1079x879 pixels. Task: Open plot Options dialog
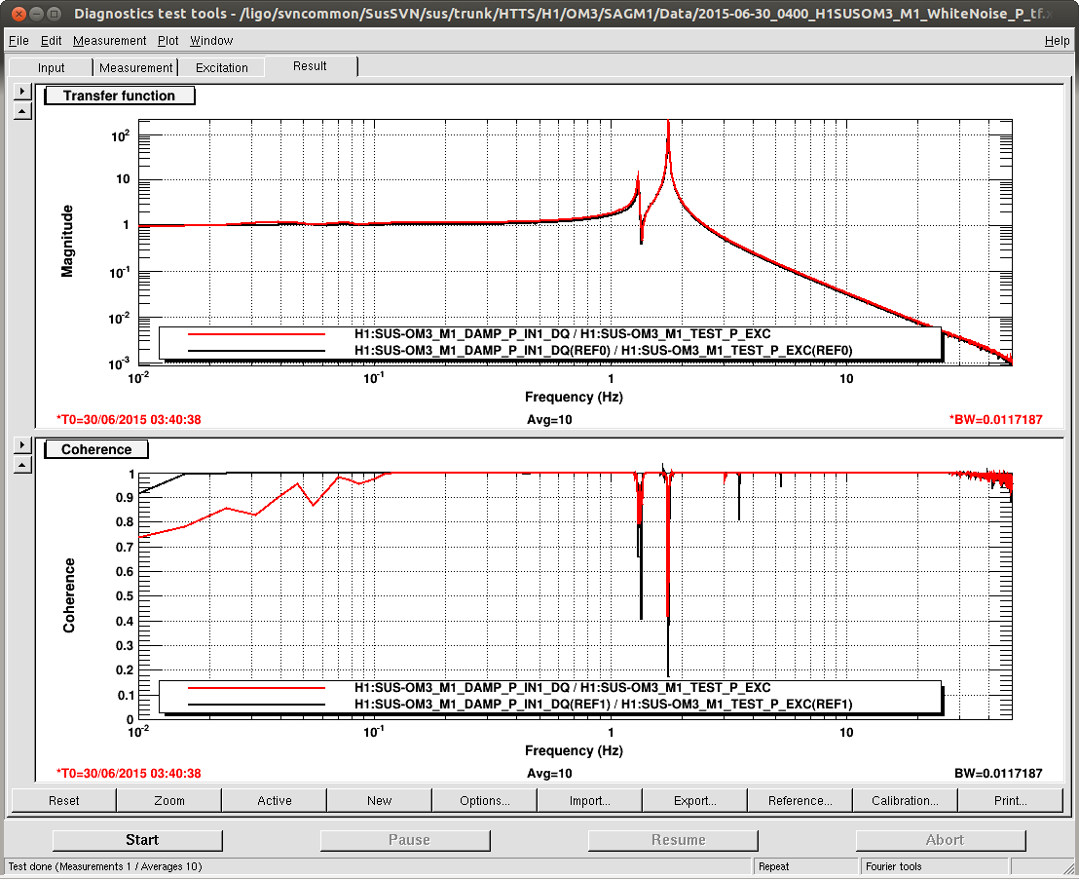(484, 800)
